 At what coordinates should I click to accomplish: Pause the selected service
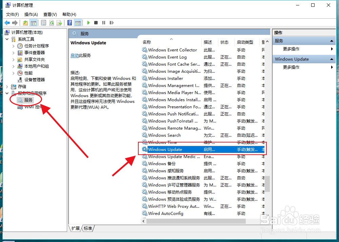tap(104, 23)
